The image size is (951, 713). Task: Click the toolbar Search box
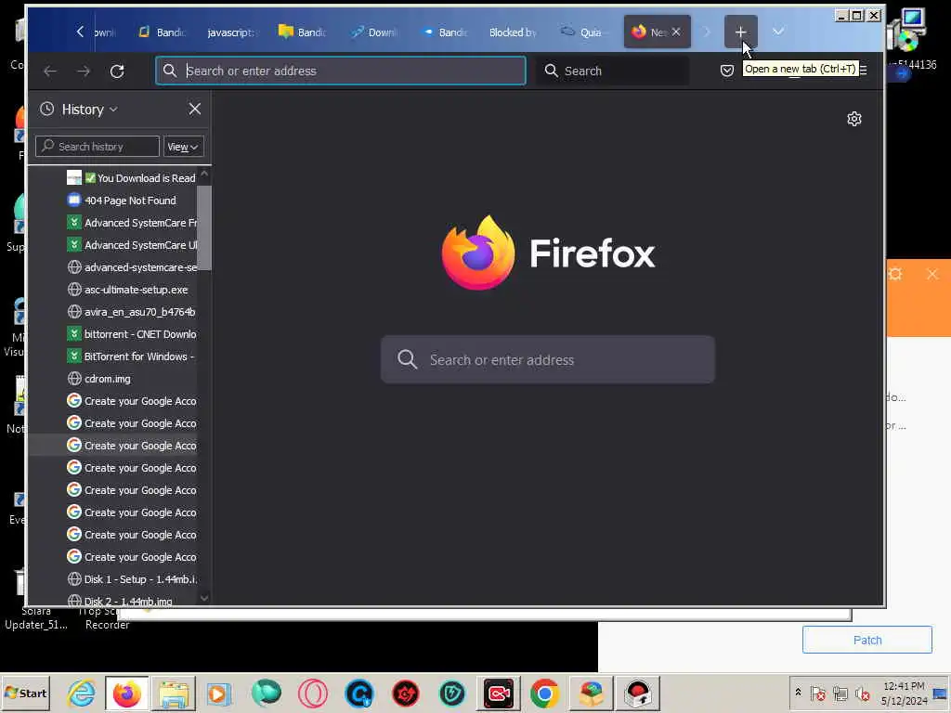point(613,71)
